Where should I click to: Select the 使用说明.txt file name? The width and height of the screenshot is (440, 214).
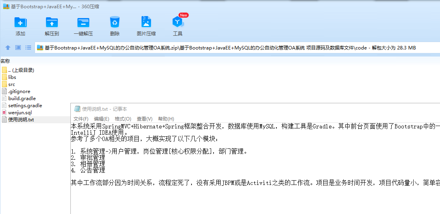pyautogui.click(x=21, y=120)
